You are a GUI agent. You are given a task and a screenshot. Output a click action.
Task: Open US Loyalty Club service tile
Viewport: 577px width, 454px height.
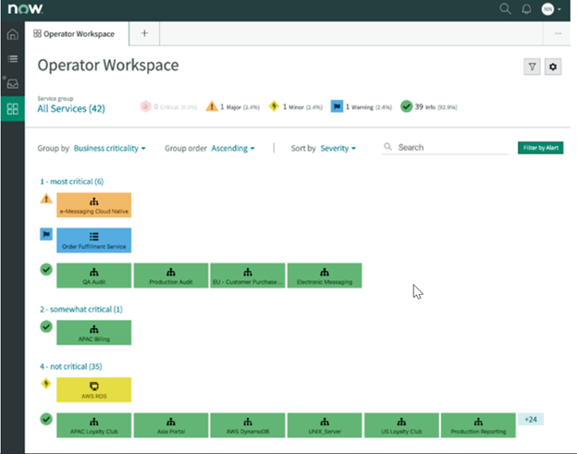point(401,425)
